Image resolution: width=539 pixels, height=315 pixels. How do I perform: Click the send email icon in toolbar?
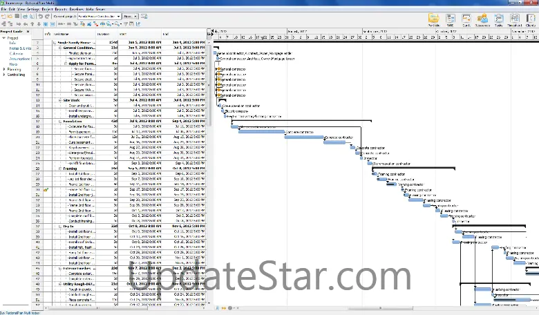point(144,16)
